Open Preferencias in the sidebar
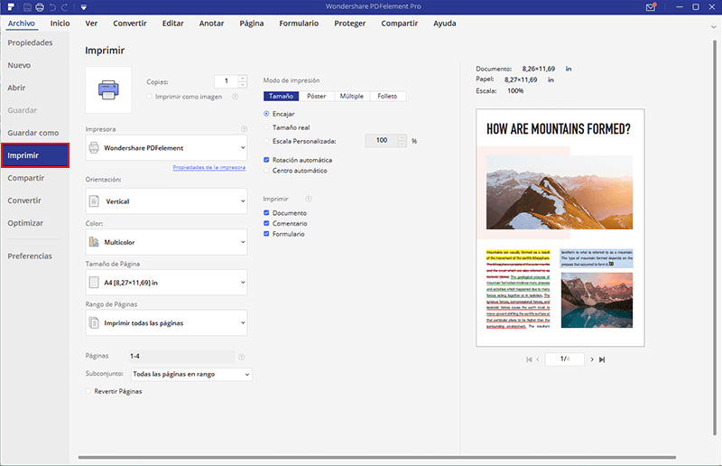This screenshot has width=722, height=466. [x=30, y=256]
